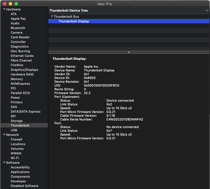View Card Reader information
210x189 pixels.
click(20, 37)
